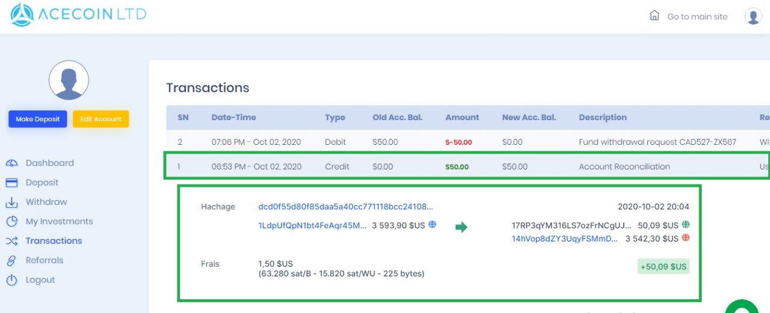Open address link 14hVop8dZY3UqyFSMmD
This screenshot has width=770, height=313.
(565, 239)
